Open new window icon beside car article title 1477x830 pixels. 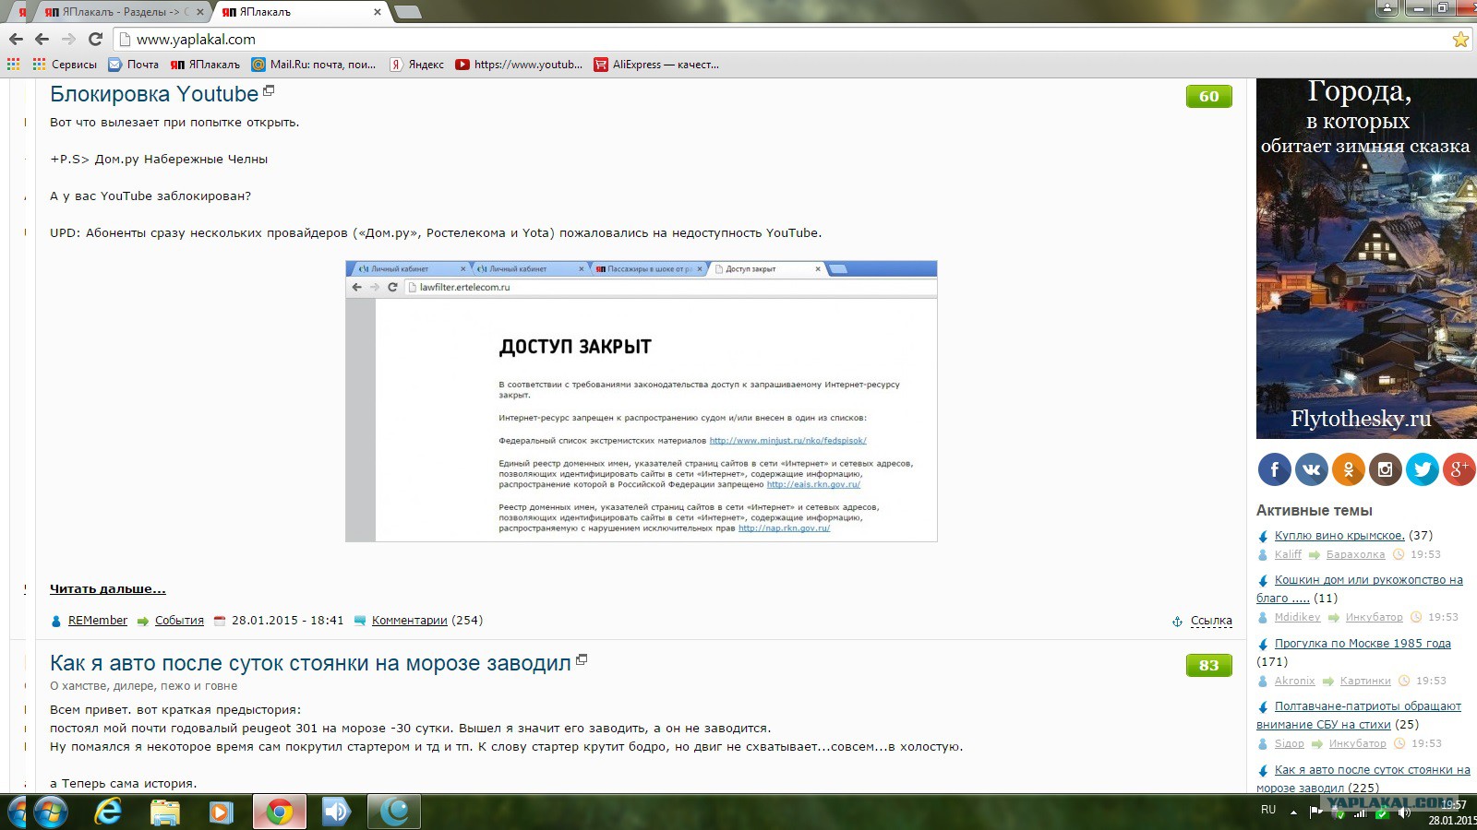tap(582, 659)
